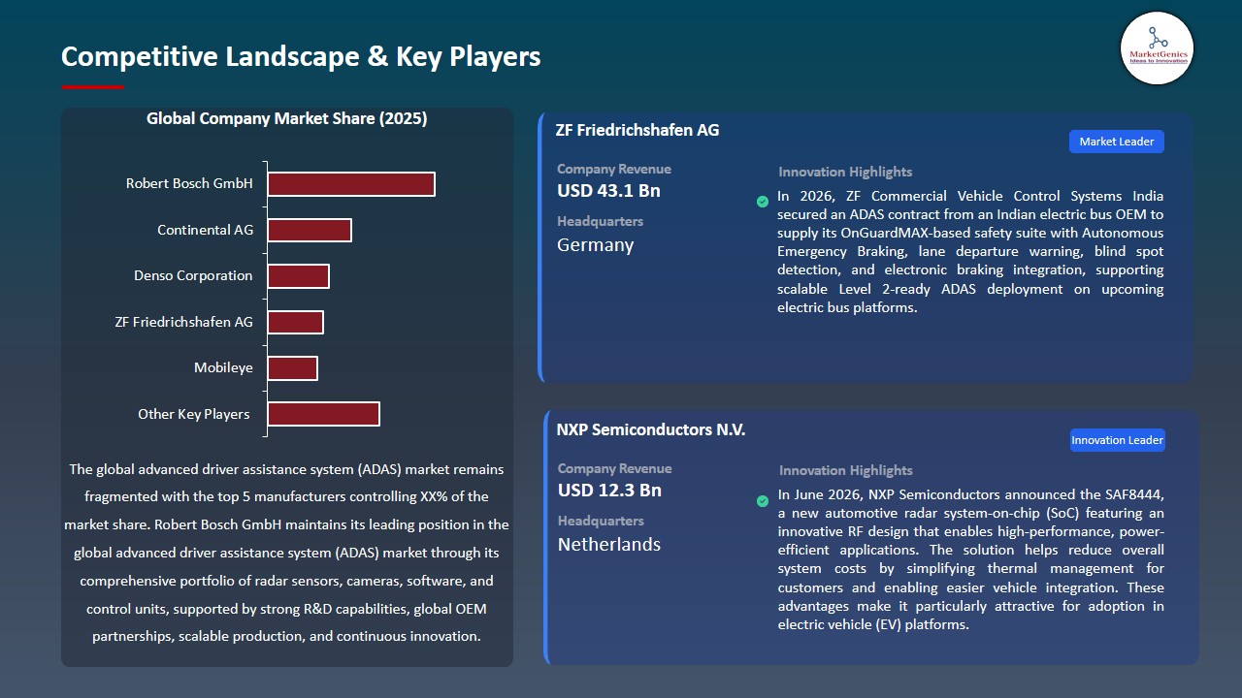Select the Mobileye bar in the chart

tap(293, 368)
